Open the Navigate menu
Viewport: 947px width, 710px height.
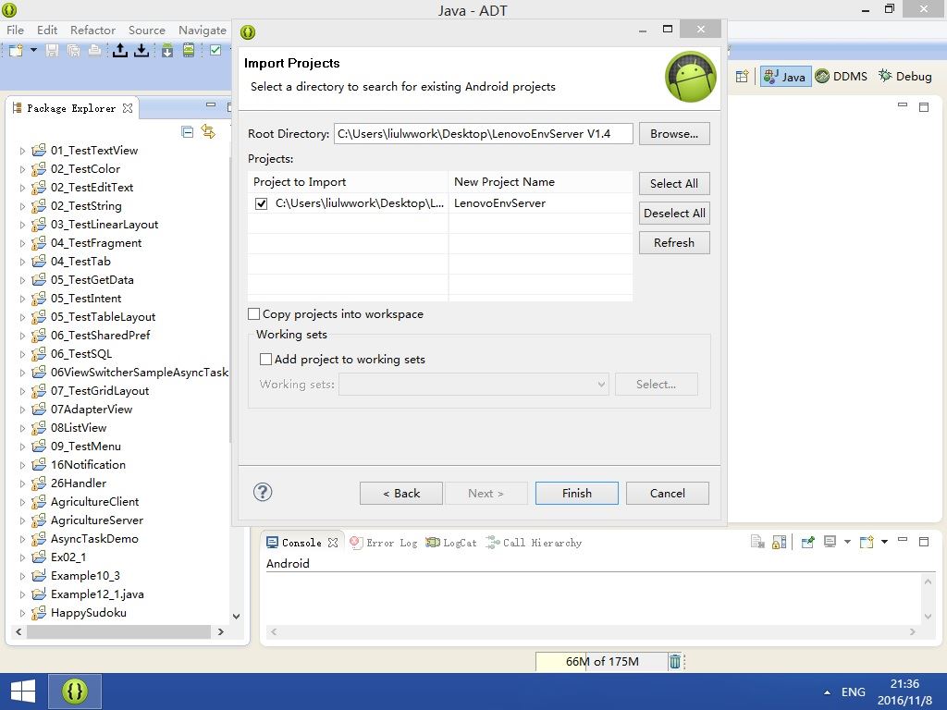coord(202,30)
